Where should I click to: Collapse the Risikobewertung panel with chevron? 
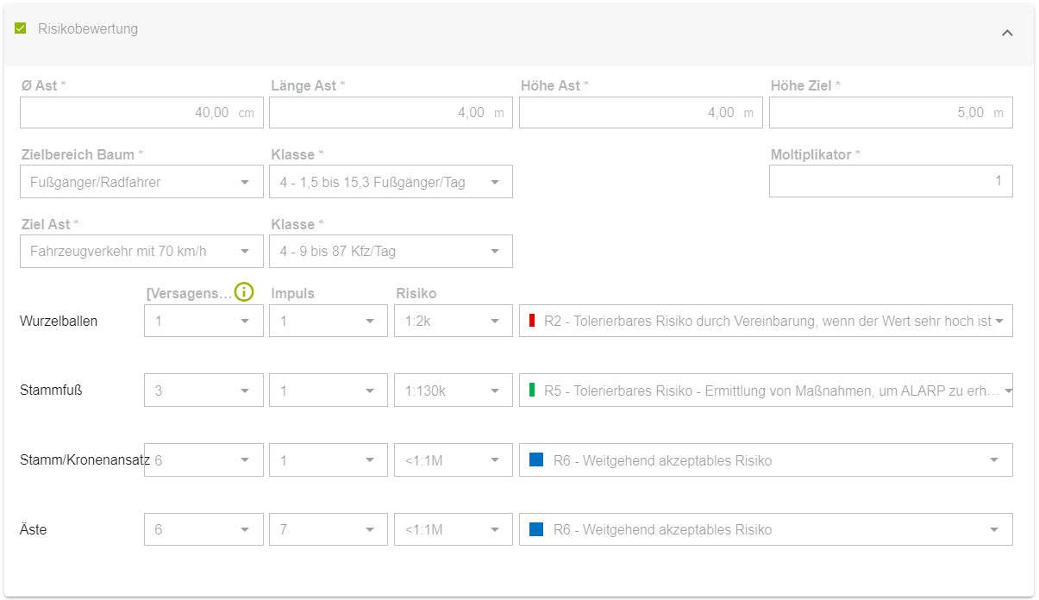(1007, 33)
